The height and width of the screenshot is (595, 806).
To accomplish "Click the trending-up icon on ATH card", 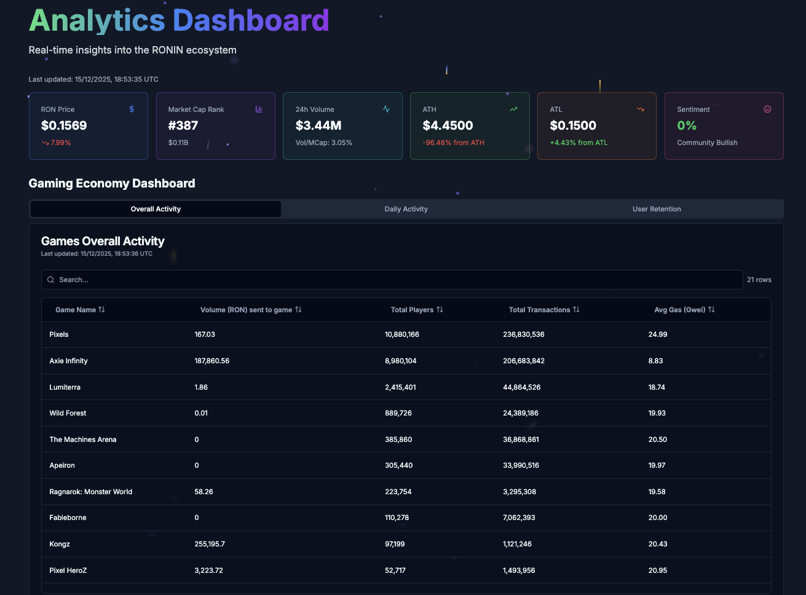I will (x=513, y=109).
